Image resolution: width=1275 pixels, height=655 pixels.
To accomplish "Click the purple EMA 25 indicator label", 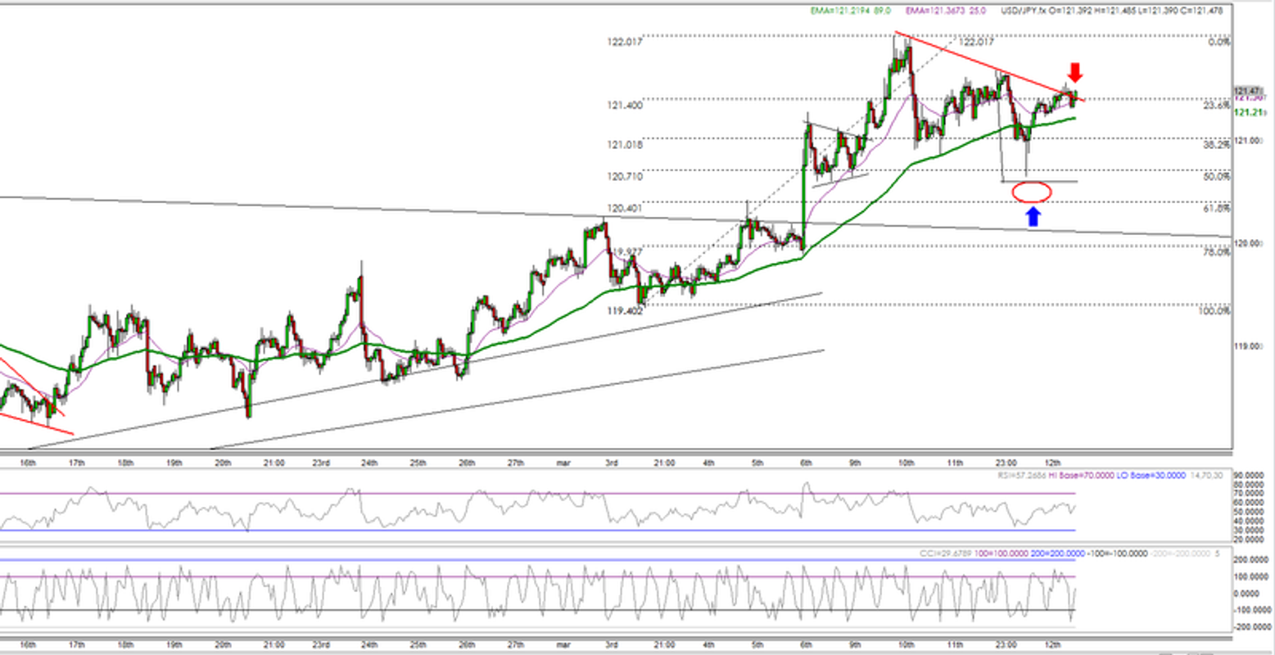I will pos(945,11).
